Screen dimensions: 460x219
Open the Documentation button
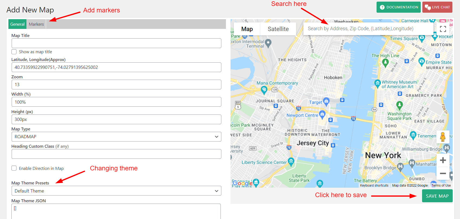(x=399, y=7)
